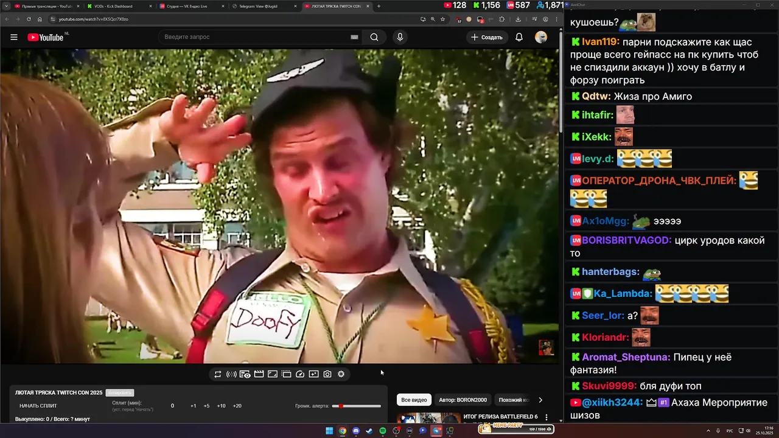Open the YouTube account avatar menu
The image size is (779, 438).
tap(541, 37)
